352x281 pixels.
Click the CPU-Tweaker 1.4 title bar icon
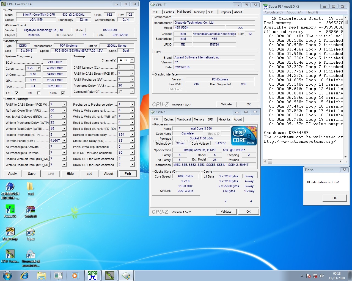click(x=4, y=4)
